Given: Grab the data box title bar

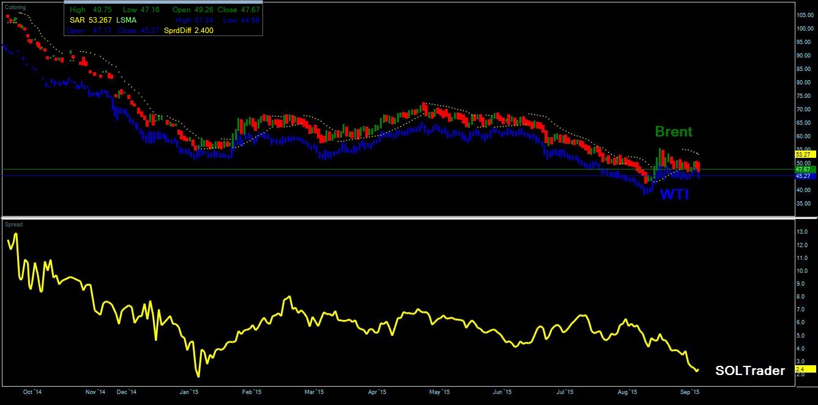Looking at the screenshot, I should point(163,2).
